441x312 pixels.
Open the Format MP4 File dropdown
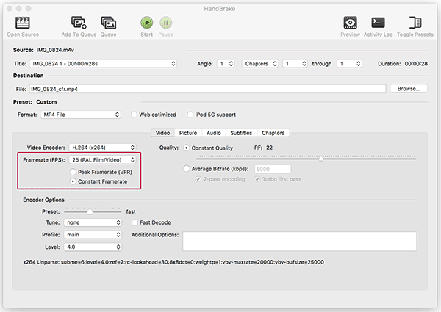(80, 115)
